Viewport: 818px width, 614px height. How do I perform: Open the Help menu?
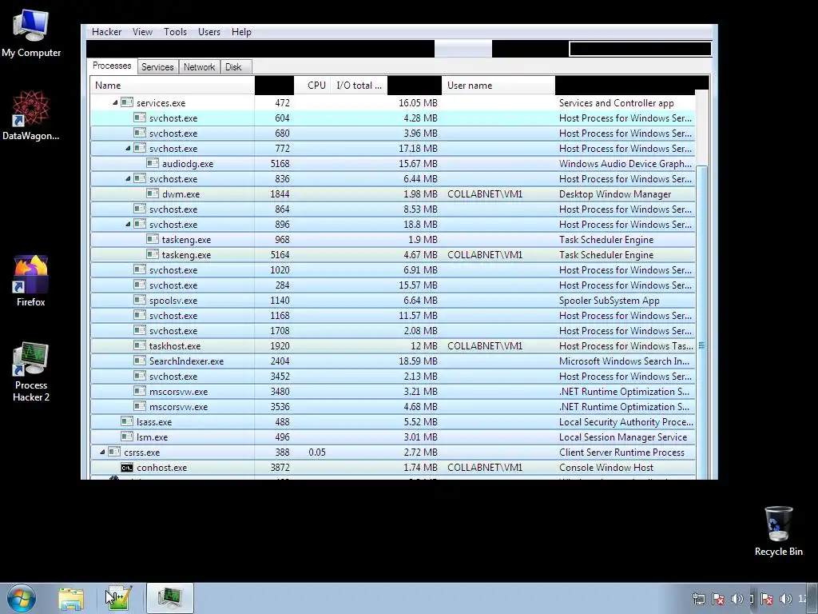[x=241, y=32]
